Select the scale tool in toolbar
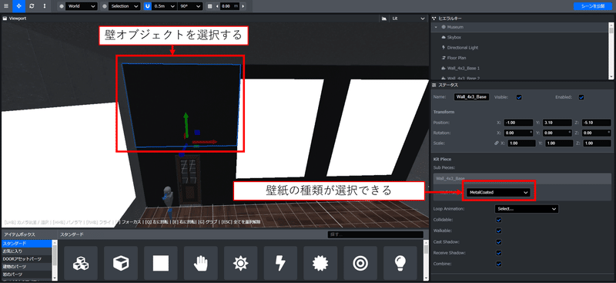This screenshot has height=283, width=616. (x=45, y=6)
